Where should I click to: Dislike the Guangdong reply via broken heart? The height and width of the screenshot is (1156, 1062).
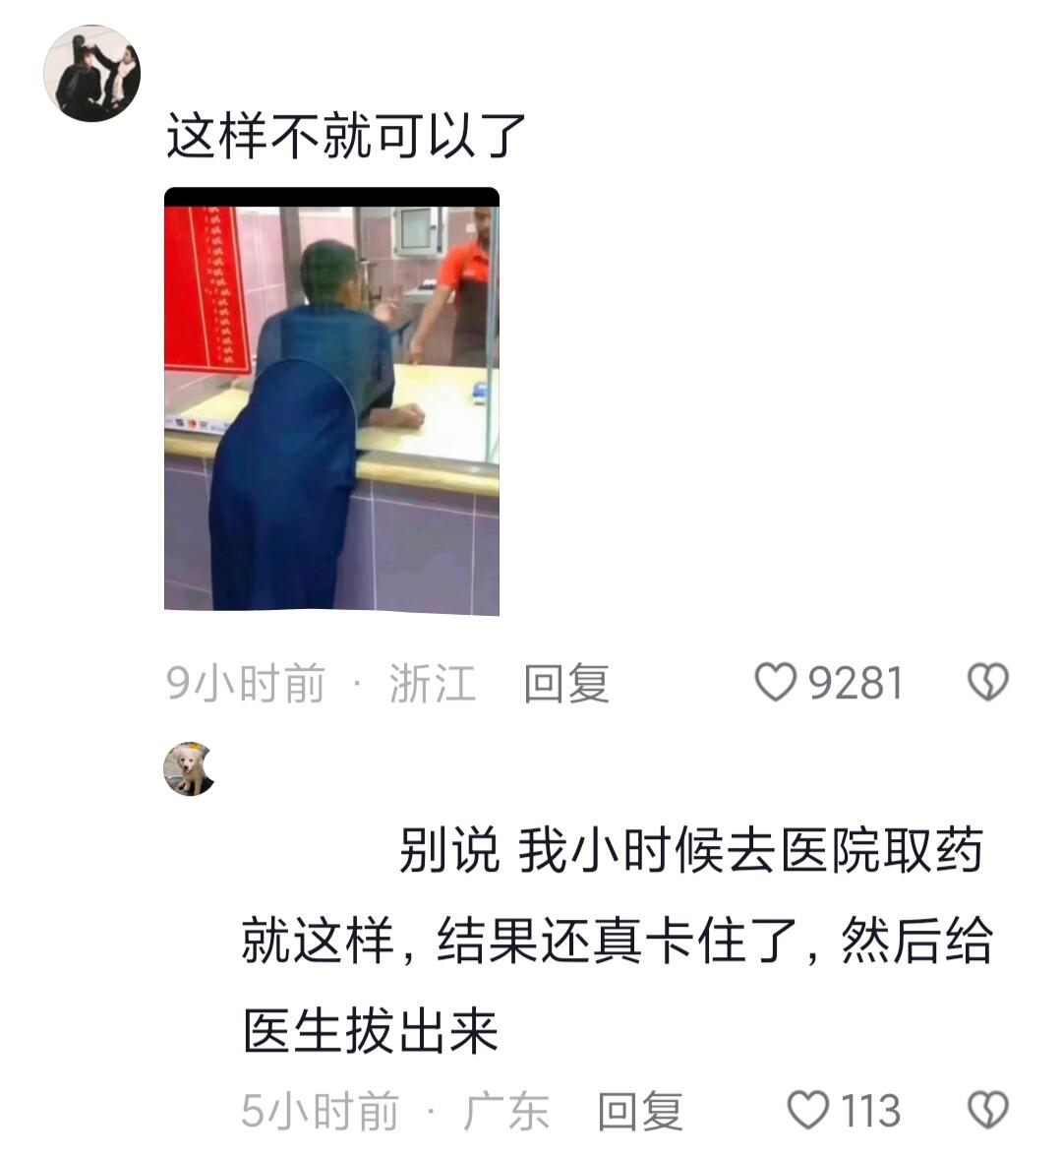(987, 1111)
